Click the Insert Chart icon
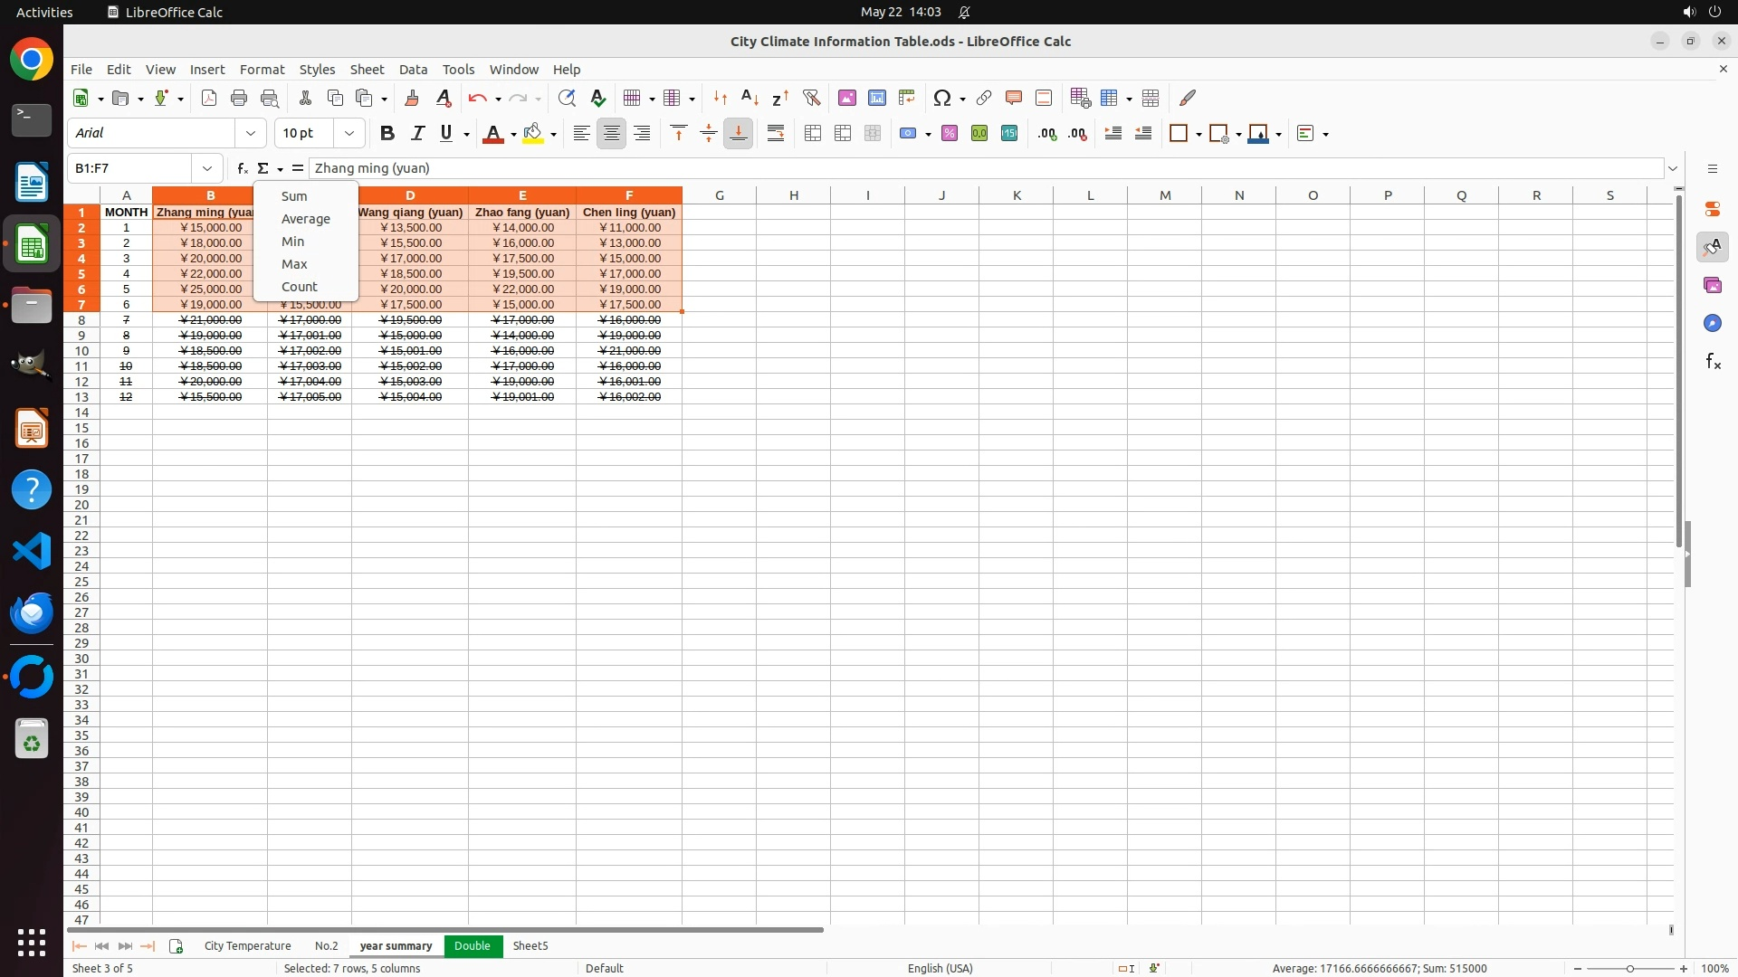Viewport: 1738px width, 977px height. click(x=876, y=98)
